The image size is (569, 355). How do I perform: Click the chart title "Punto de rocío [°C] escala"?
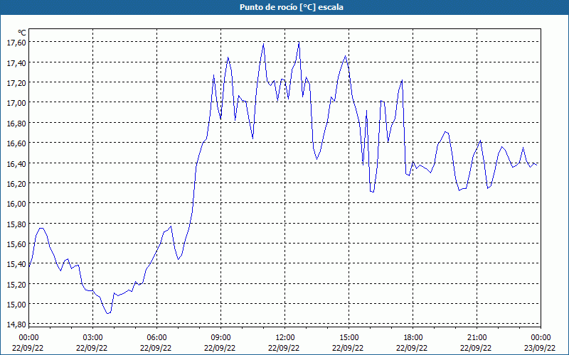click(292, 7)
